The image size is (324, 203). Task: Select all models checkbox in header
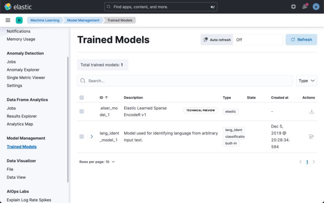82,98
